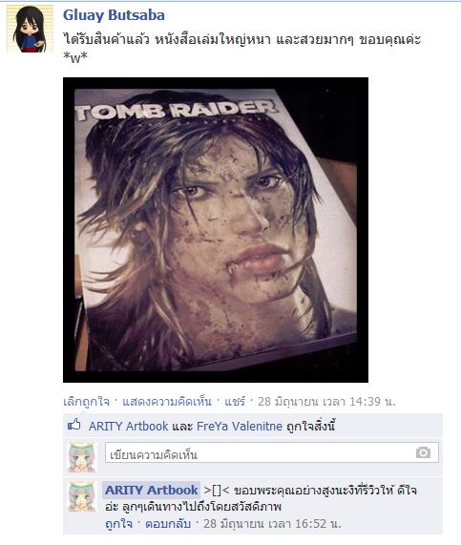Open ARITY Artbook's avatar in the comment
The image size is (461, 545).
[x=82, y=496]
